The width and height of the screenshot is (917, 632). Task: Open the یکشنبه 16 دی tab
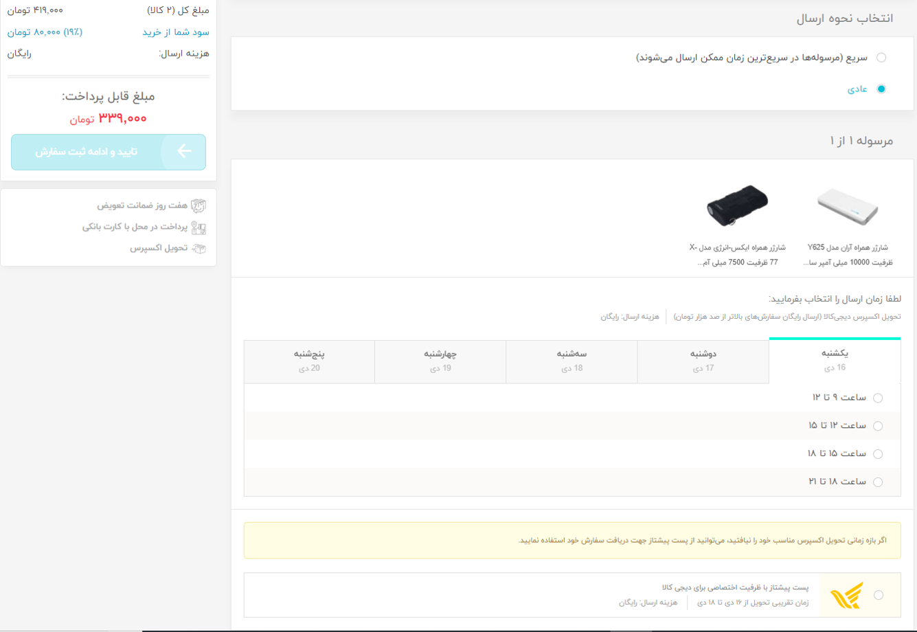(835, 361)
